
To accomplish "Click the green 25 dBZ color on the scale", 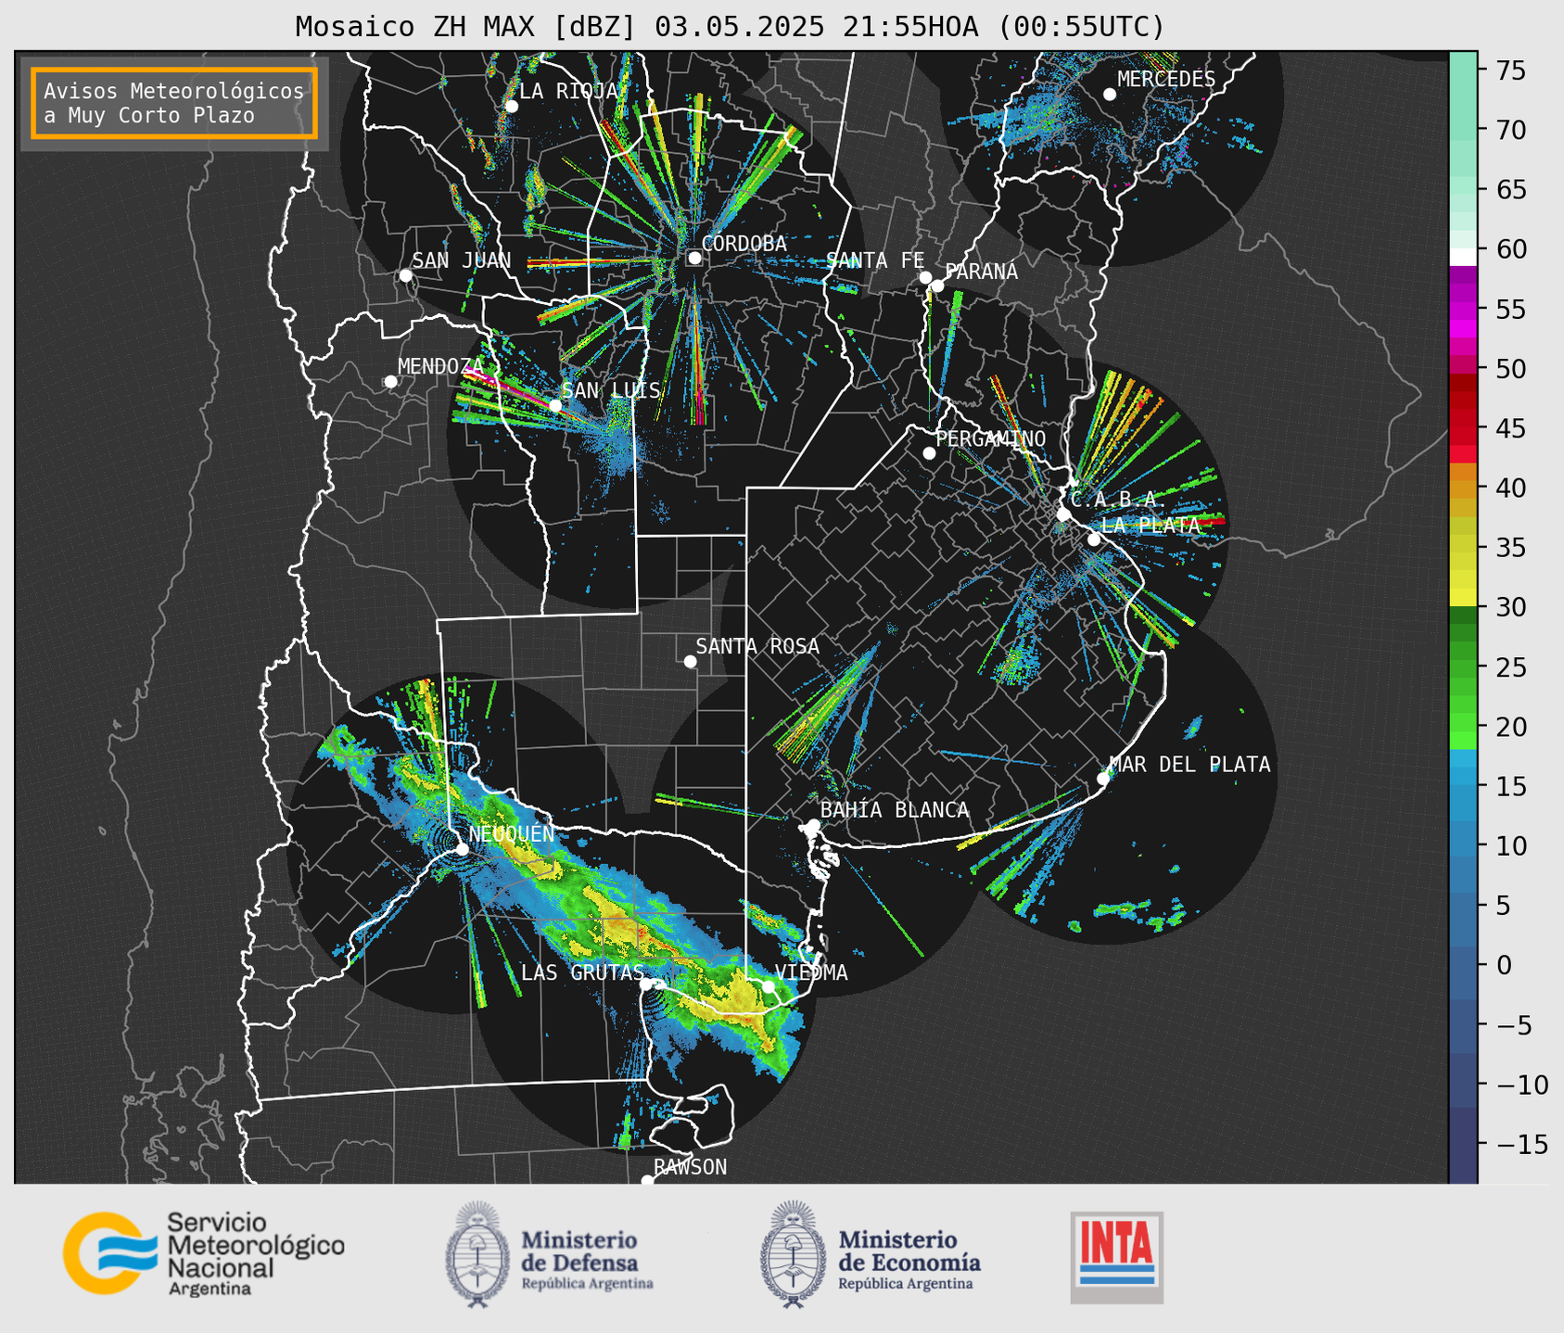I will (x=1463, y=667).
